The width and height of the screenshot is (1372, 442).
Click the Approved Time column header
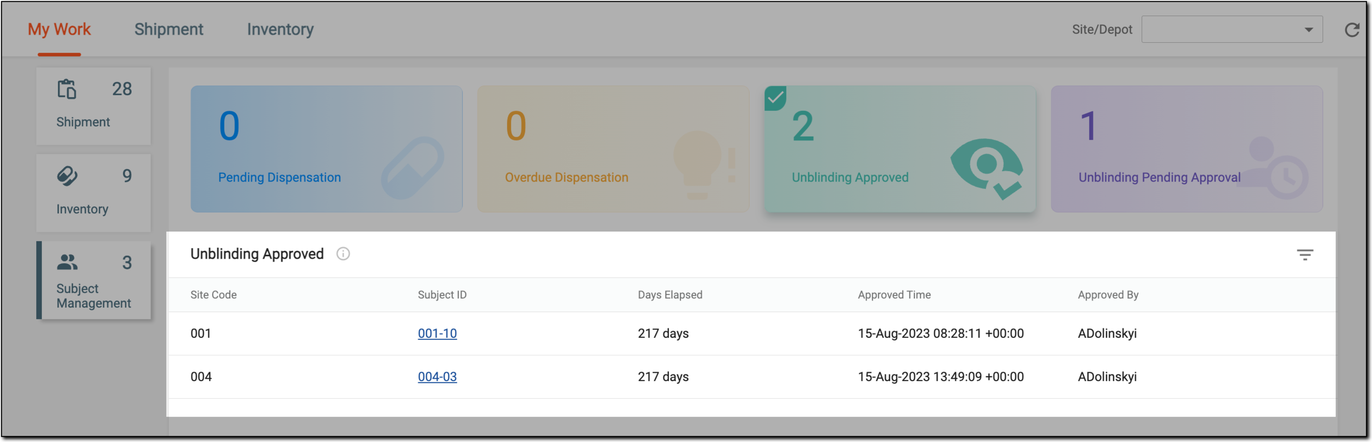pyautogui.click(x=895, y=295)
